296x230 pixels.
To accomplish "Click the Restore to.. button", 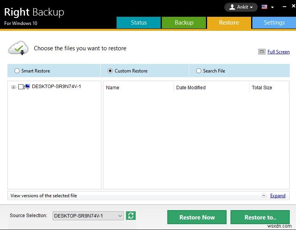I will point(260,217).
